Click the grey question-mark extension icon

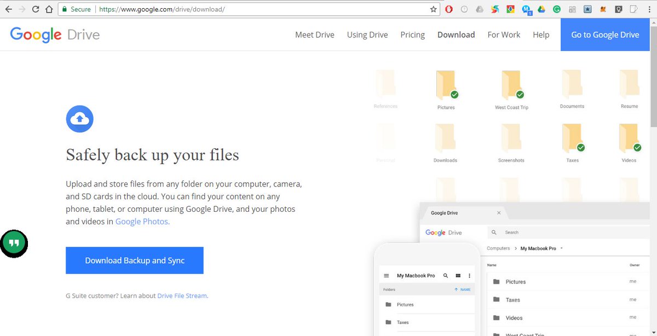point(464,9)
